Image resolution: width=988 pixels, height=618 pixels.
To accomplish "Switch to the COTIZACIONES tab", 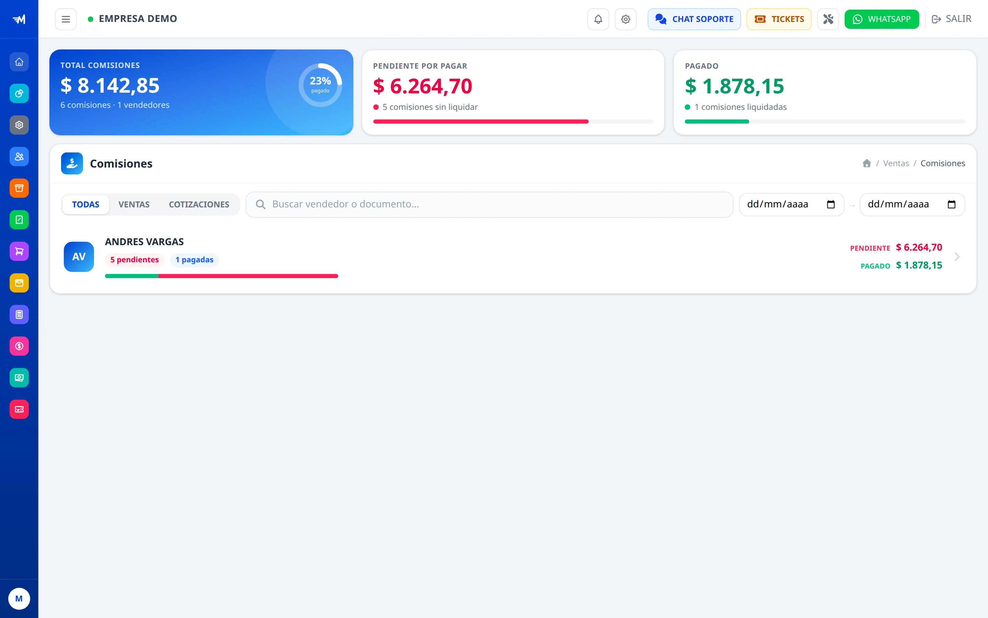I will (199, 204).
